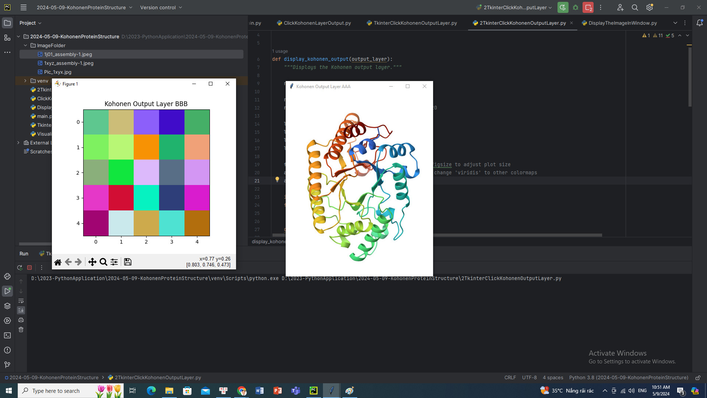Select the matplotlib Pan tool

92,262
